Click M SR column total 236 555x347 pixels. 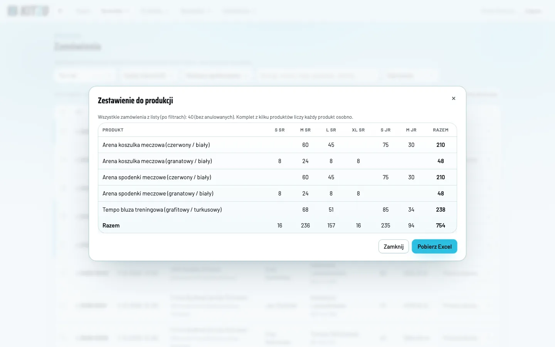point(305,226)
